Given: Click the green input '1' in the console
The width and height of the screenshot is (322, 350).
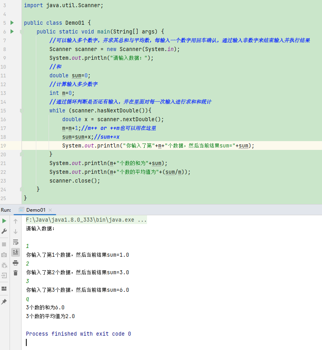Looking at the screenshot, I should tap(27, 246).
